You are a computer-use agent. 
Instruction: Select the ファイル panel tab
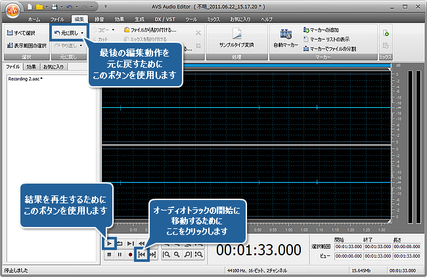click(x=12, y=66)
